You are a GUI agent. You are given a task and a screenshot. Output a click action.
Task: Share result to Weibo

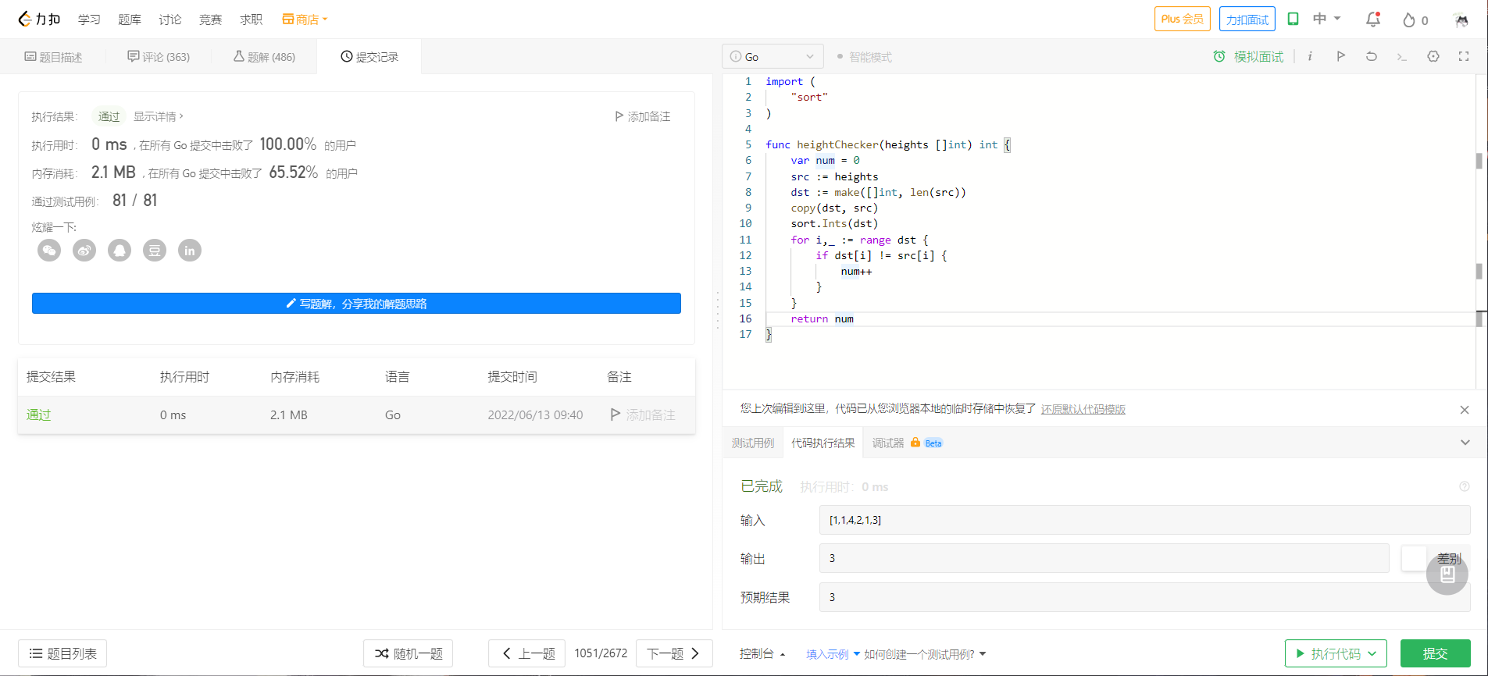(84, 251)
